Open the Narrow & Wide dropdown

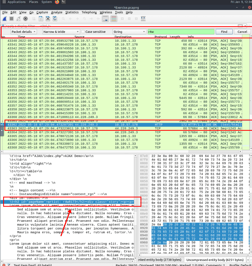click(x=57, y=32)
